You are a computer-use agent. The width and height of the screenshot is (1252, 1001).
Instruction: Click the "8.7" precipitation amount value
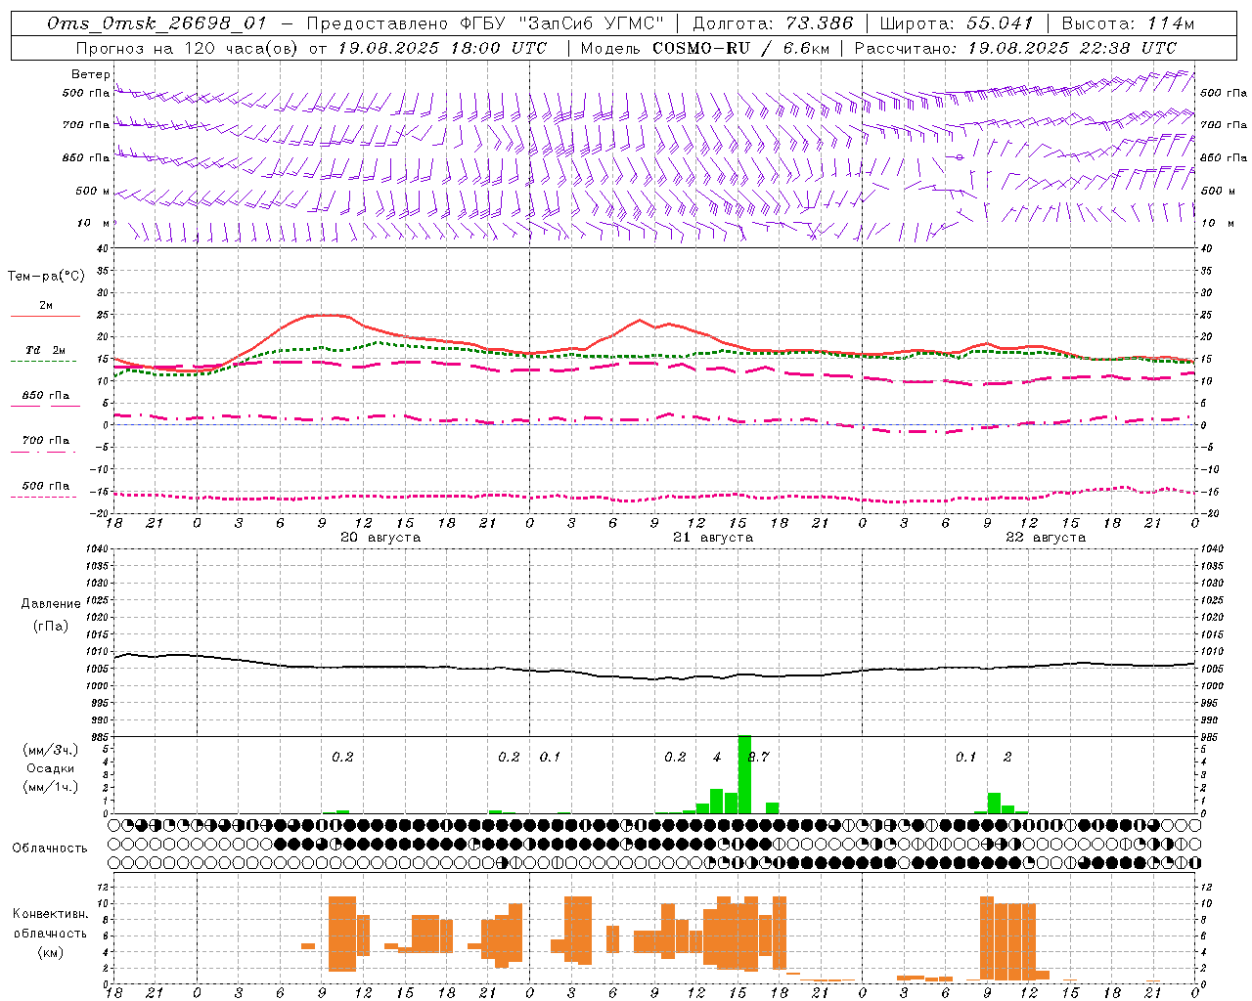[758, 757]
